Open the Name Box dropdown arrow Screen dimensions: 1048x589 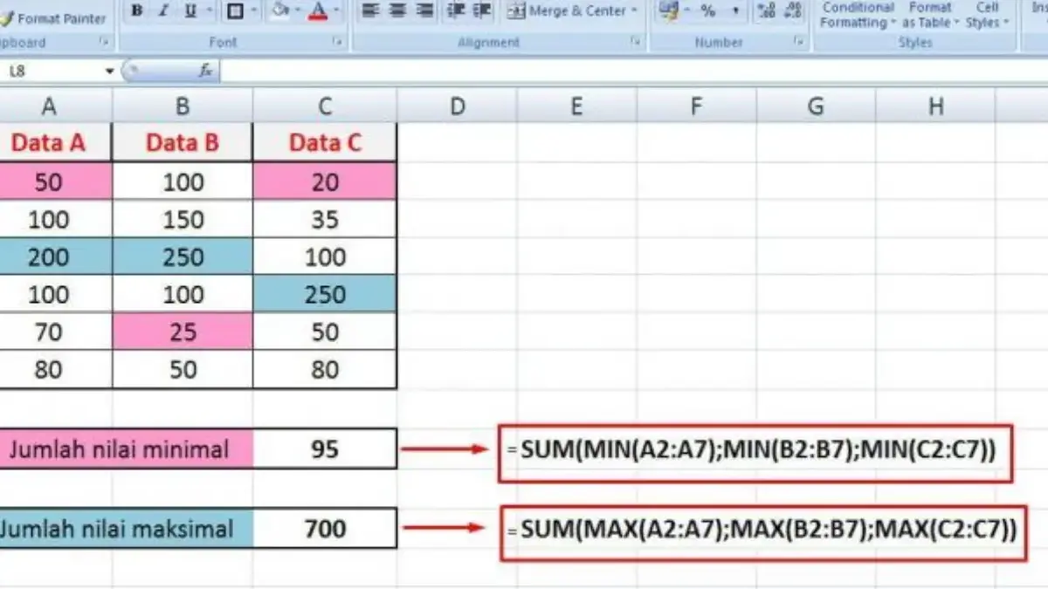[x=110, y=72]
